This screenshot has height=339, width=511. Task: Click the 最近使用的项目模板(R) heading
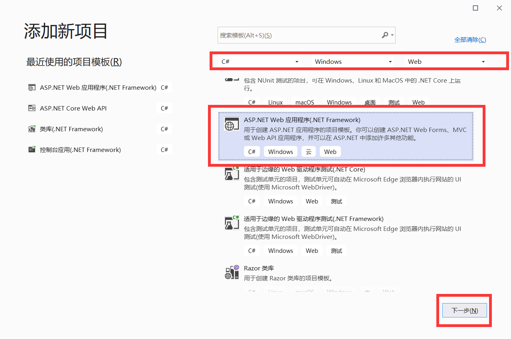(x=74, y=62)
